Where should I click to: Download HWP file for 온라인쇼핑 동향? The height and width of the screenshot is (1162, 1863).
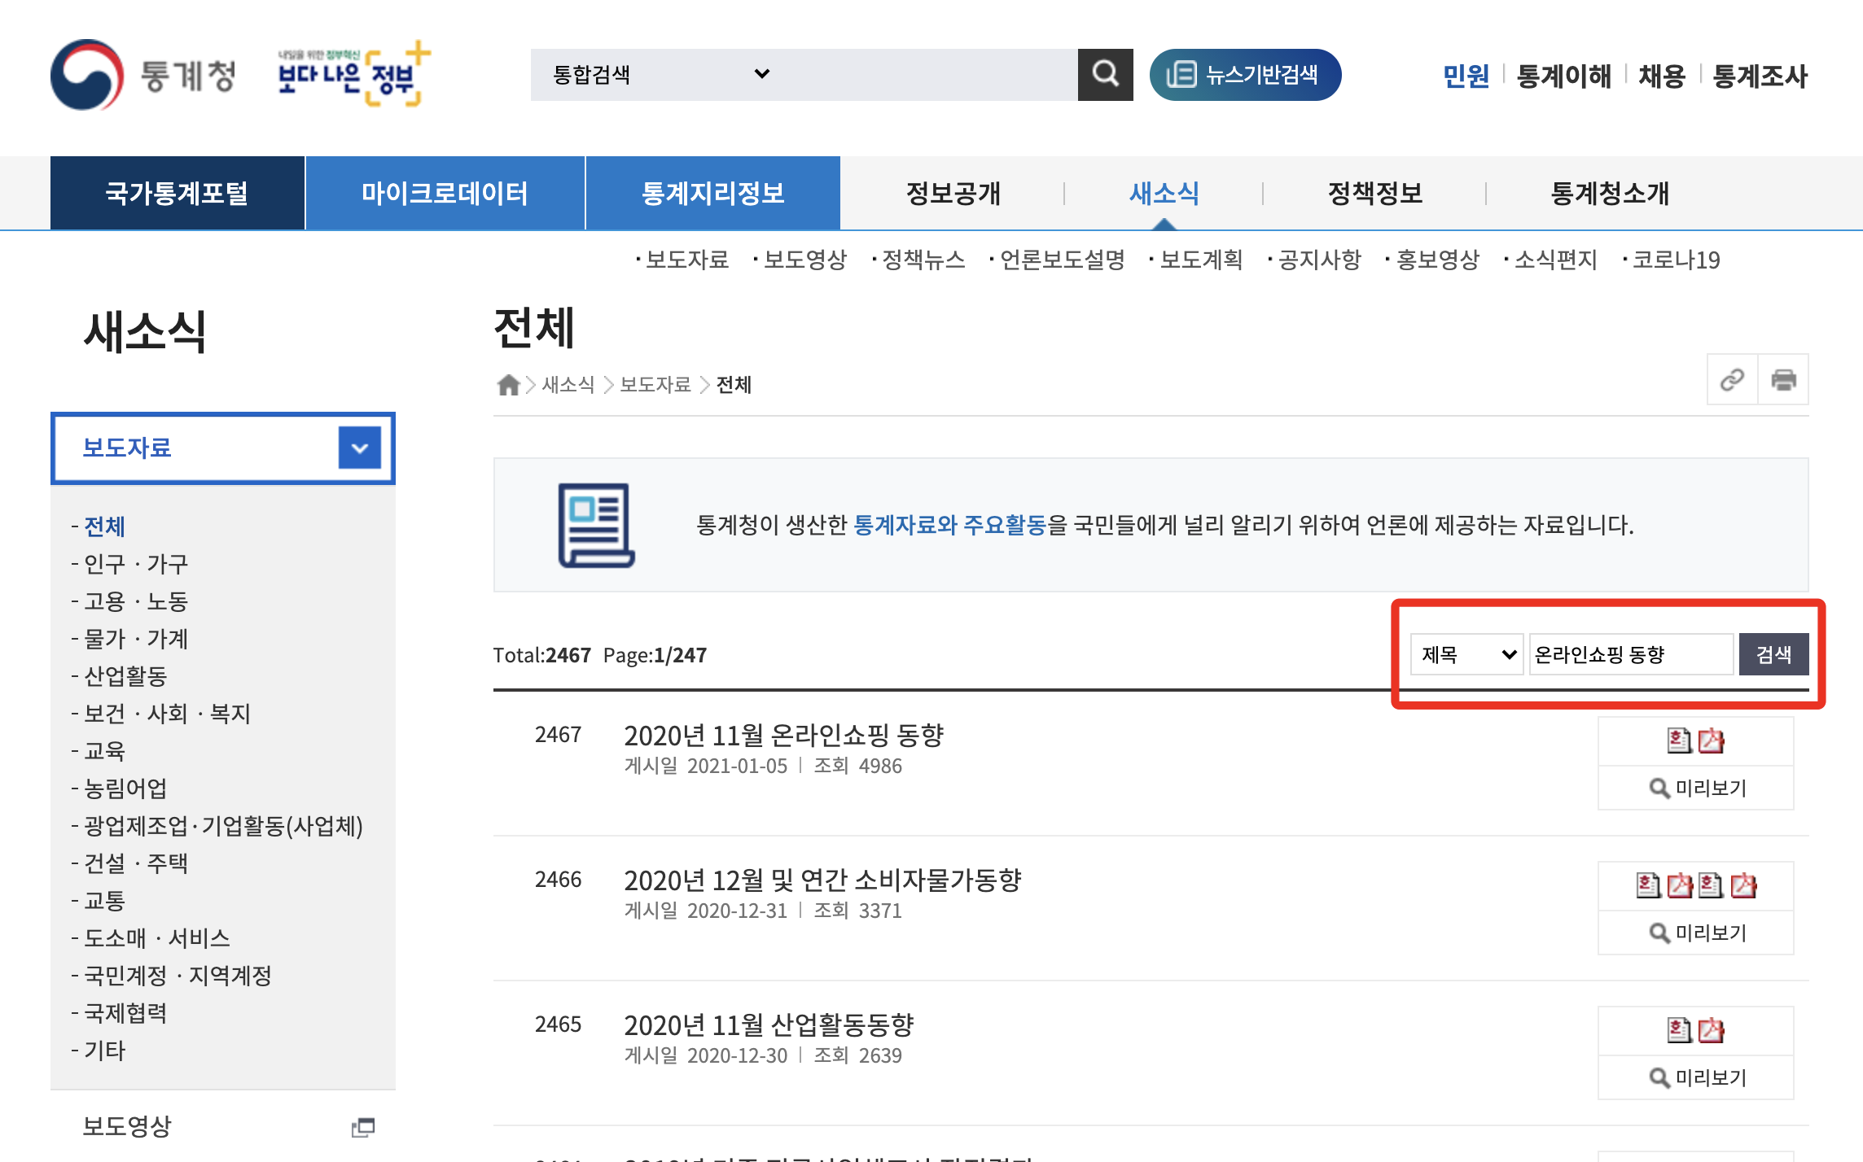coord(1679,740)
